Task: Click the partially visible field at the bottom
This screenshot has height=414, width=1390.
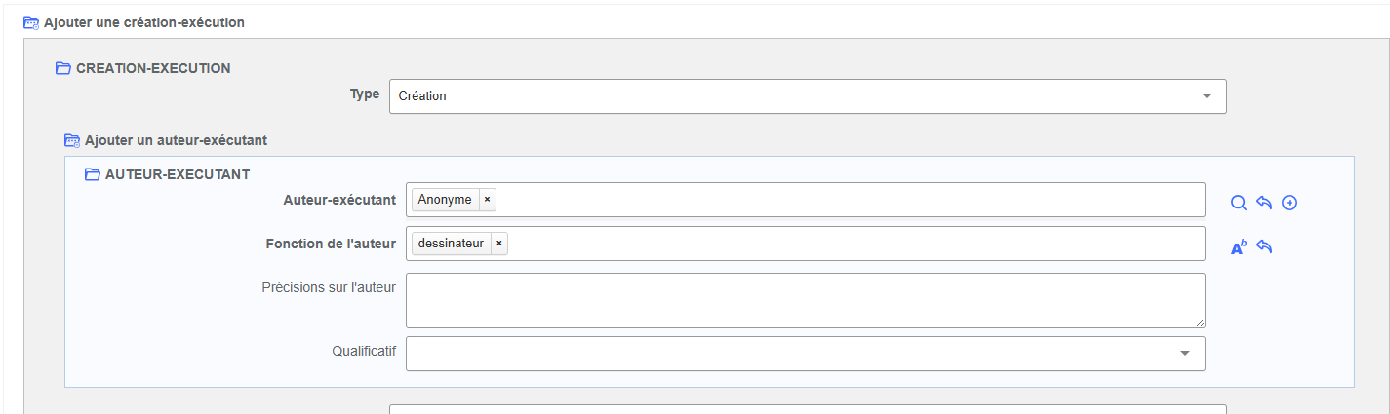Action: (807, 409)
